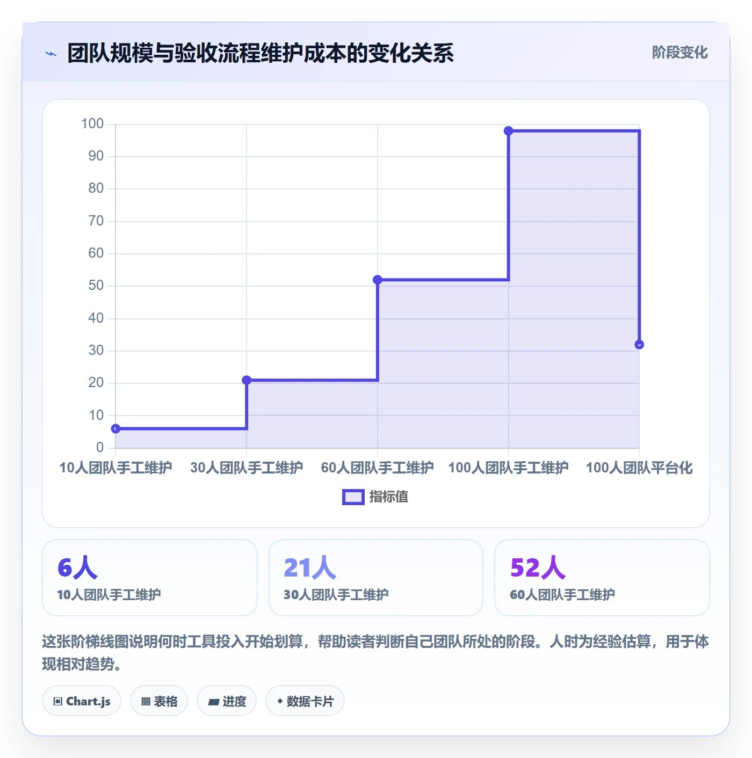This screenshot has width=752, height=758.
Task: Click the description paragraph starting 这张阶梯线图
Action: pos(375,653)
